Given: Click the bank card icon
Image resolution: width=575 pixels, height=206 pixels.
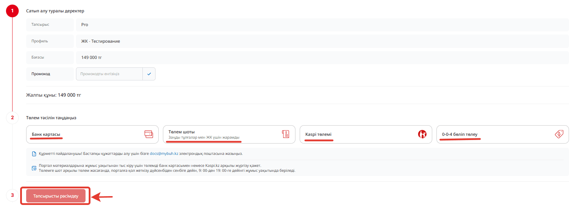Looking at the screenshot, I should pyautogui.click(x=149, y=134).
